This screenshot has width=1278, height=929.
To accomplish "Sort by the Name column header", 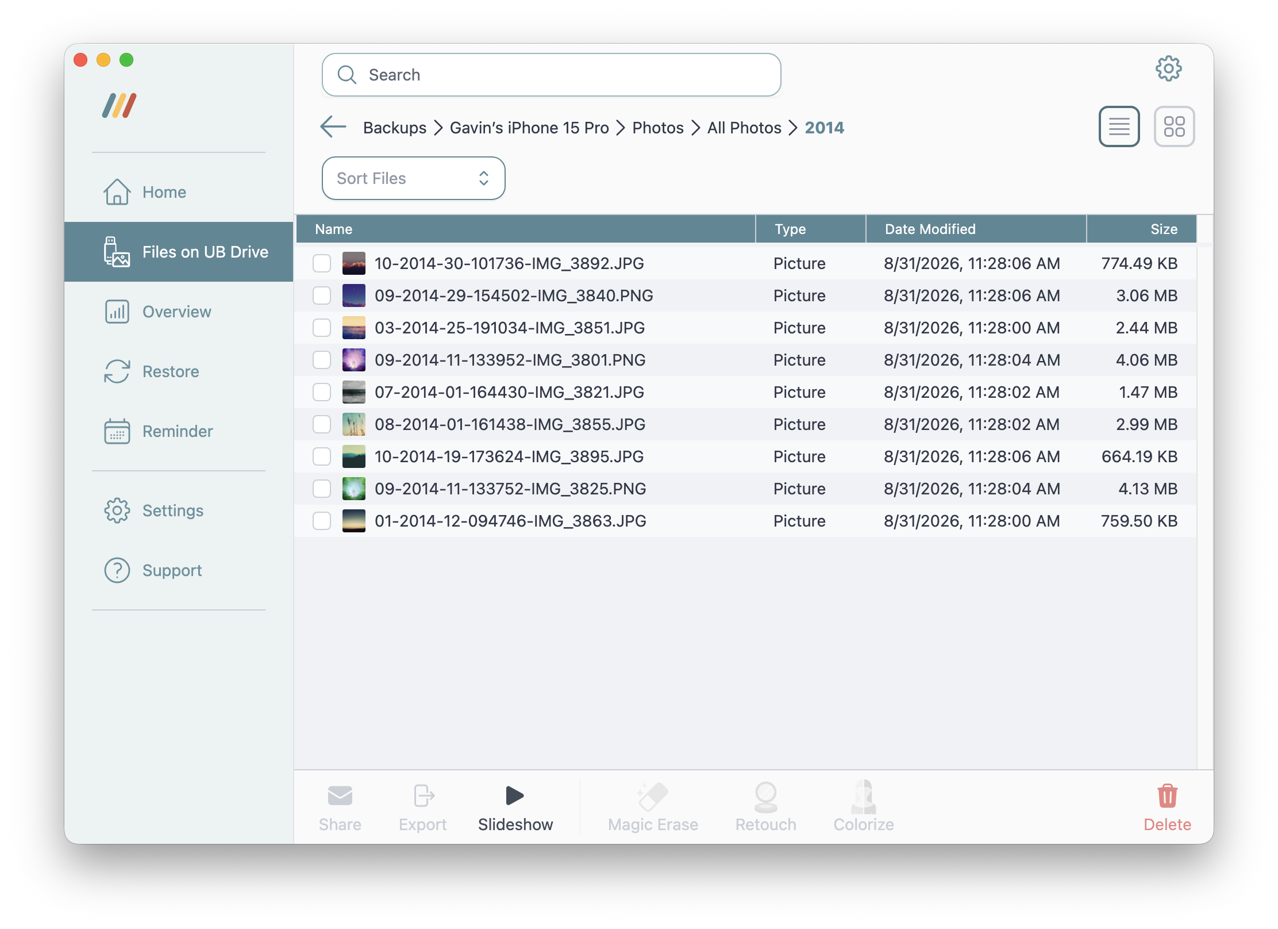I will [x=525, y=229].
